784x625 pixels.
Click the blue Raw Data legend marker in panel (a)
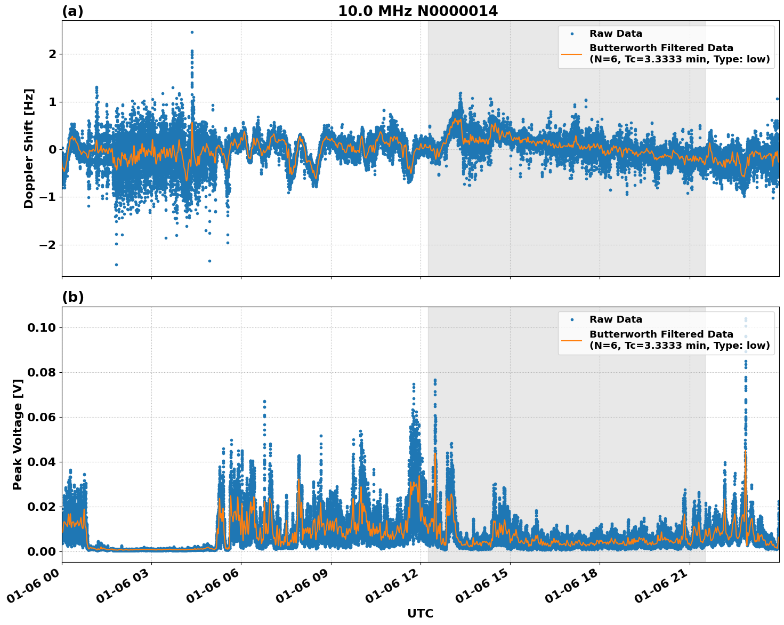[x=573, y=33]
